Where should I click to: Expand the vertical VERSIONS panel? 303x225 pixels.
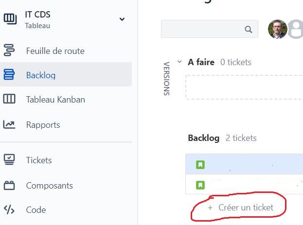pos(166,79)
